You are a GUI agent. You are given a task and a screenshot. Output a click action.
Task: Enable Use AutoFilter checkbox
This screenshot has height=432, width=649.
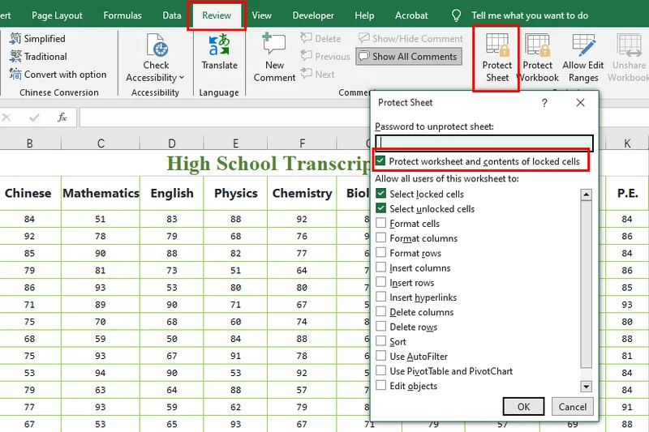(x=380, y=356)
